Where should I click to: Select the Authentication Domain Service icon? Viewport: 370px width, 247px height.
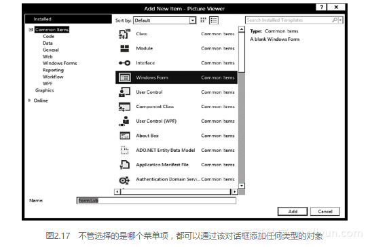pyautogui.click(x=124, y=180)
